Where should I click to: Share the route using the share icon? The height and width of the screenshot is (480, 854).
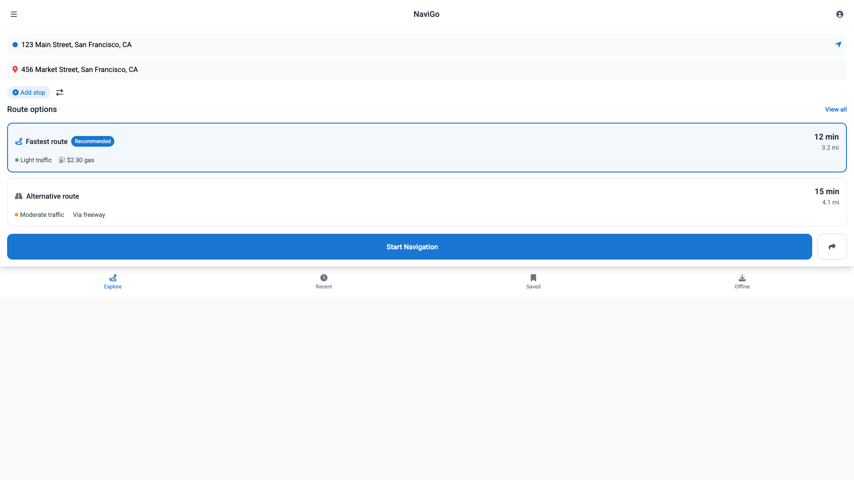coord(832,247)
